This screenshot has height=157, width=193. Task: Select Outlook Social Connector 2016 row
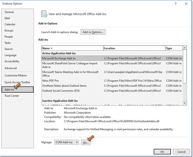112,91
